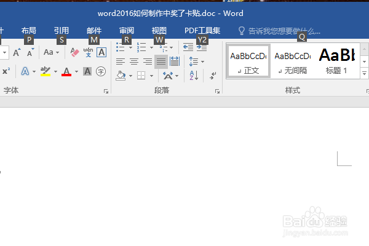Open the 布局 (Layout) tab
This screenshot has width=369, height=246.
tap(29, 31)
